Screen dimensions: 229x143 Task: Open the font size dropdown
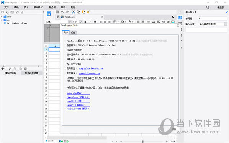[81, 22]
